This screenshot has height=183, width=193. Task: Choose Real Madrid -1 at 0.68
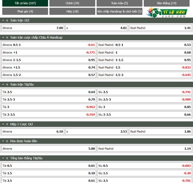click(x=144, y=53)
